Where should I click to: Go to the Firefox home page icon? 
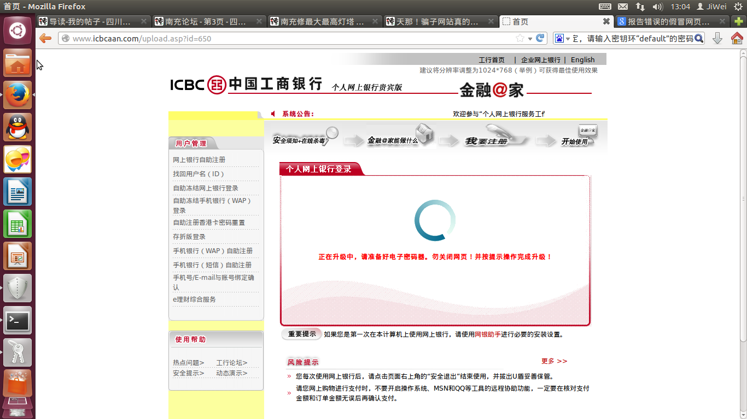coord(737,38)
